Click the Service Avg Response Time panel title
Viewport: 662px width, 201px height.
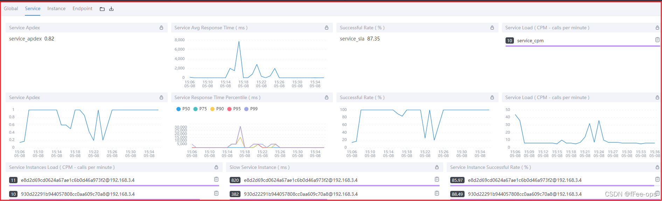coord(211,28)
